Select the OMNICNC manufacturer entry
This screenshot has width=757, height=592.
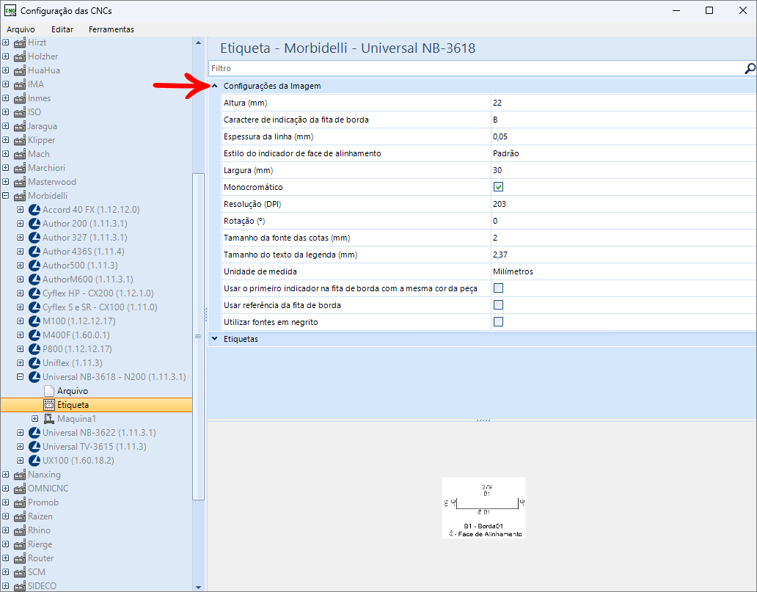click(48, 489)
